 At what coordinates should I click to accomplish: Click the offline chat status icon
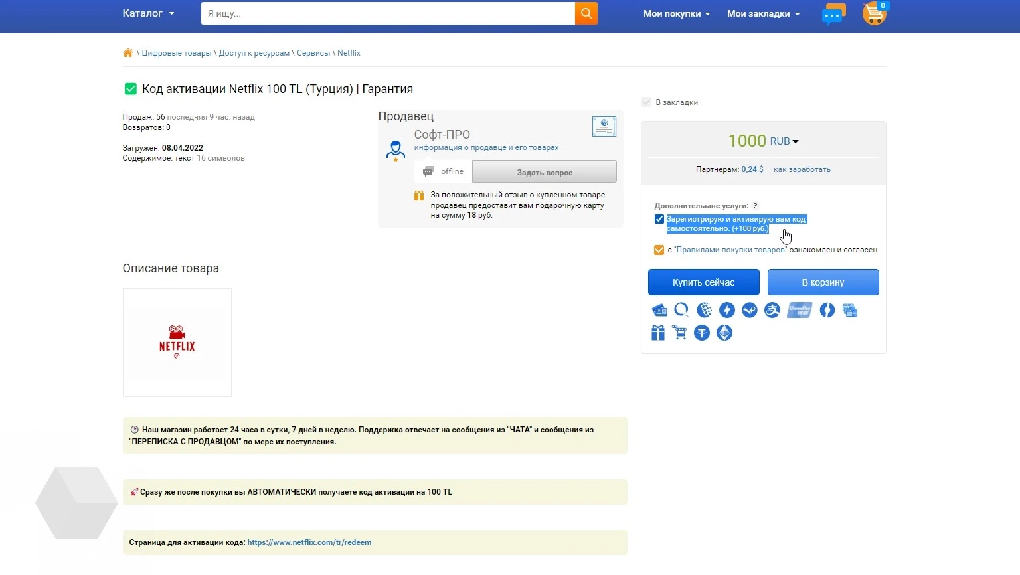429,171
